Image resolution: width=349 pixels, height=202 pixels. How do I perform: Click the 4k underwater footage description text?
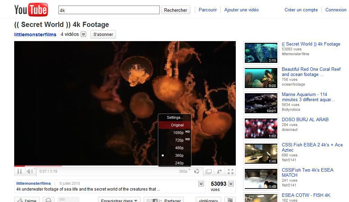[88, 189]
